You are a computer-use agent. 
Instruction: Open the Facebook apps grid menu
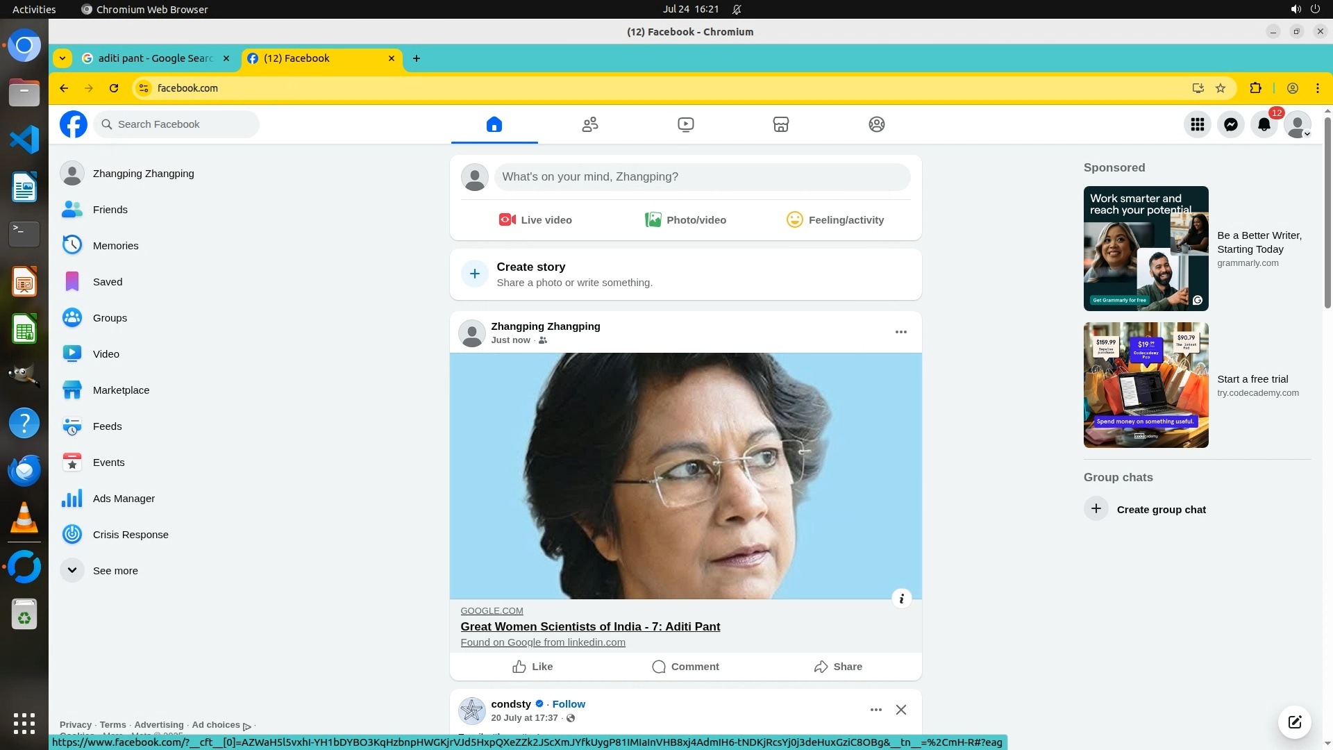pos(1197,125)
